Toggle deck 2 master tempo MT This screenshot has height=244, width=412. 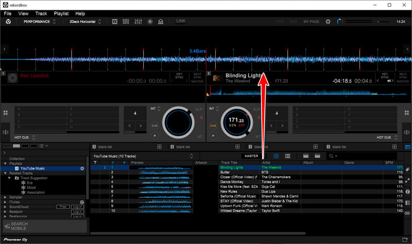click(258, 137)
